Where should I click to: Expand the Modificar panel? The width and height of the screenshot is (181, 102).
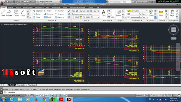(x=52, y=20)
